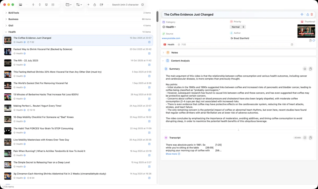Expand the Notes section

163,53
